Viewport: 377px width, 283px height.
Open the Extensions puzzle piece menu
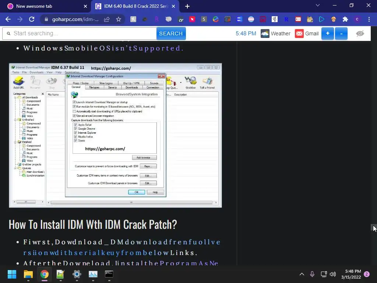click(x=345, y=19)
